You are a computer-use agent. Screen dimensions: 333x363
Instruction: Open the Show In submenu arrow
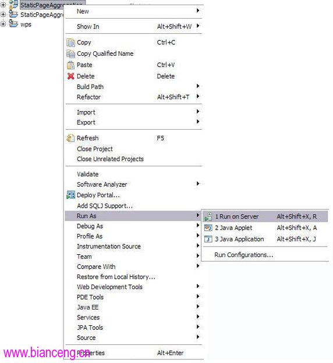[x=198, y=26]
